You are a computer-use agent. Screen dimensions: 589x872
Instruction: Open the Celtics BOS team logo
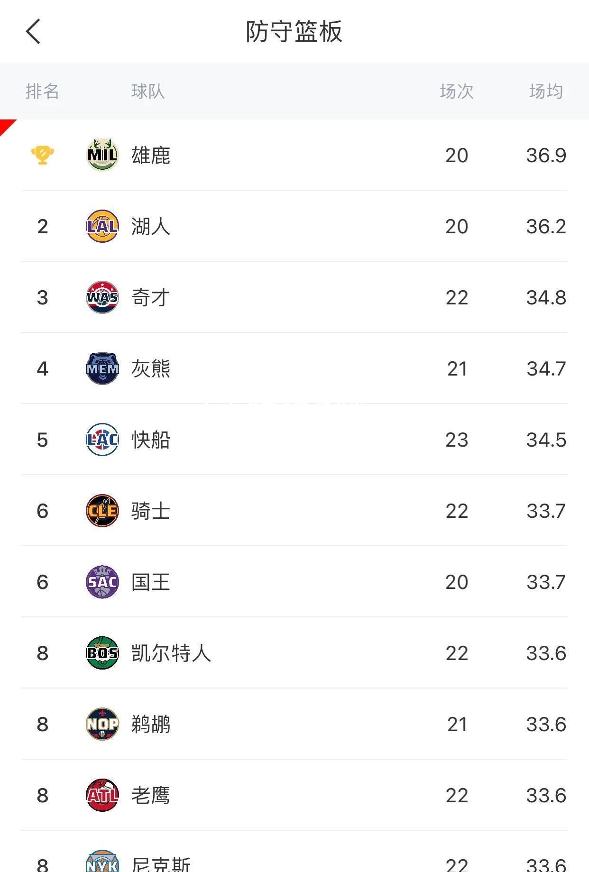(x=102, y=653)
